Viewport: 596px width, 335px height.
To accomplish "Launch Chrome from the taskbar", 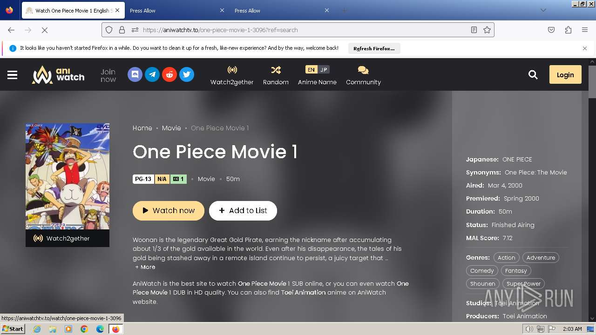I will coord(84,329).
